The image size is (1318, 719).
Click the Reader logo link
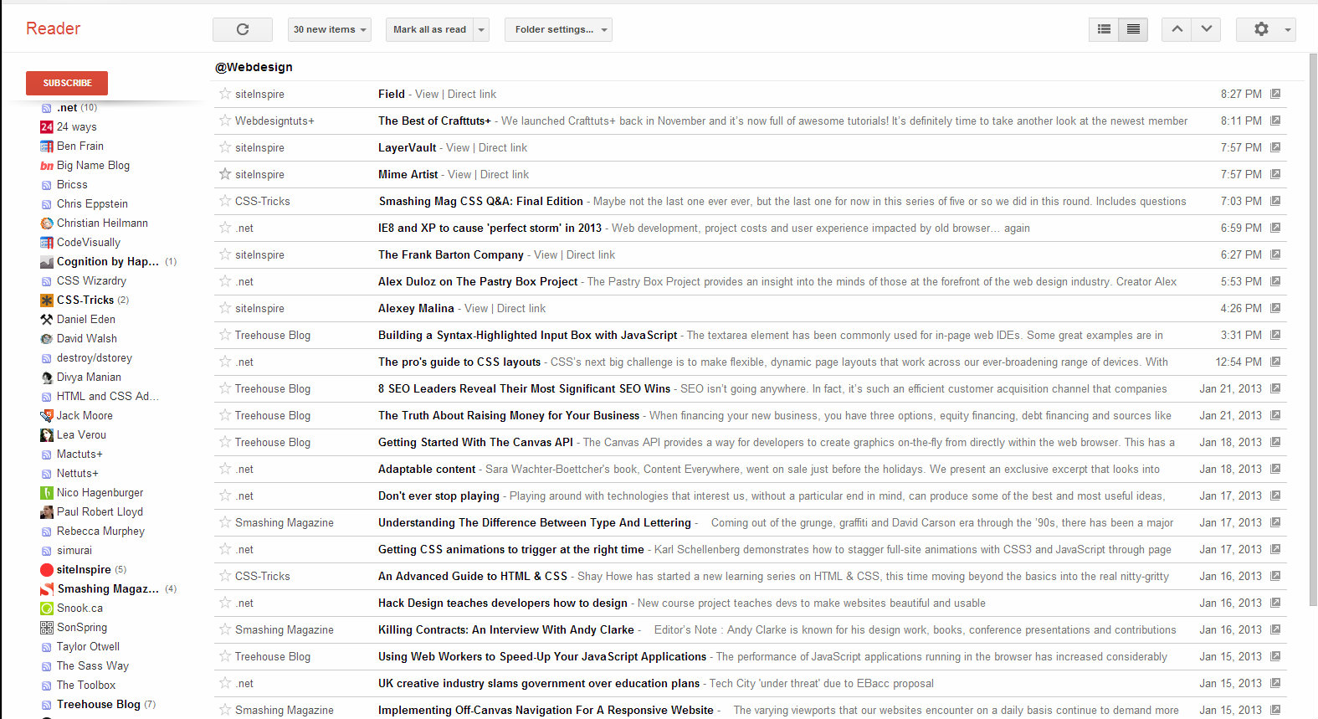tap(53, 28)
